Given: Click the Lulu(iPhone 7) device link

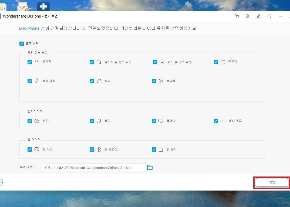Looking at the screenshot, I should [x=32, y=28].
